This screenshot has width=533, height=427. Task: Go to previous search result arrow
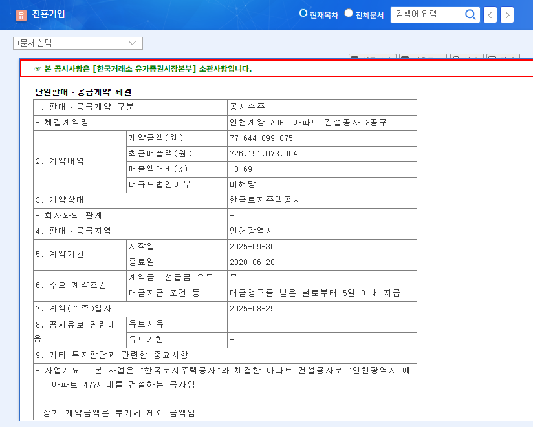click(x=490, y=15)
